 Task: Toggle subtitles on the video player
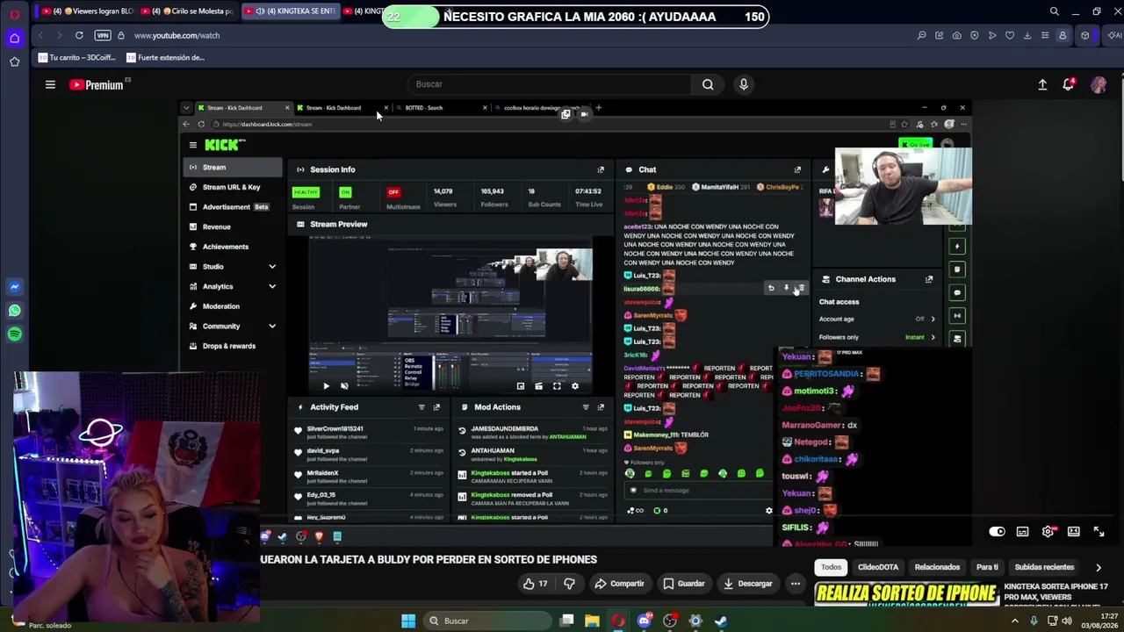[1022, 531]
